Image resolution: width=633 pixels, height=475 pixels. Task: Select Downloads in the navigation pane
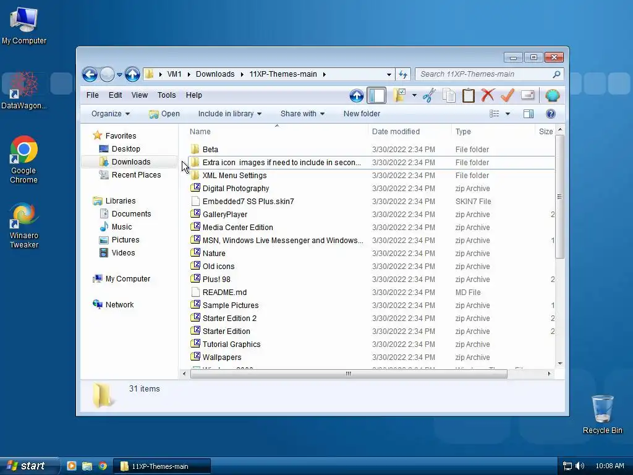(129, 162)
